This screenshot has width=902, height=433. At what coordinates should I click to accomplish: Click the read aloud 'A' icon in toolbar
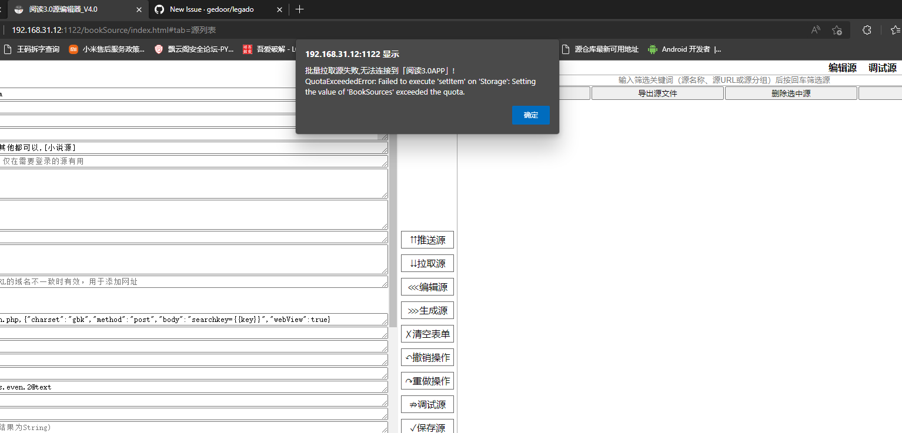tap(815, 29)
